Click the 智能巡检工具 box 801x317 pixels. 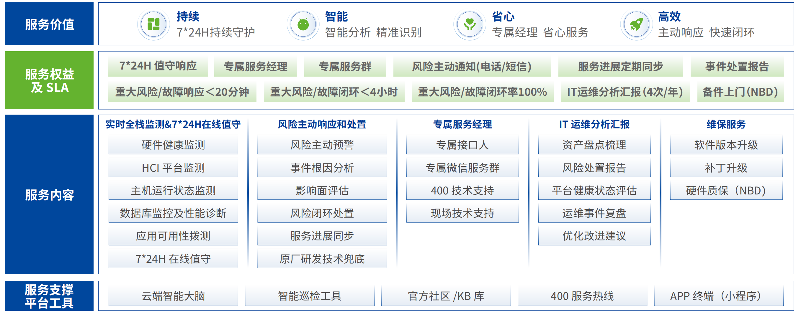tap(310, 296)
